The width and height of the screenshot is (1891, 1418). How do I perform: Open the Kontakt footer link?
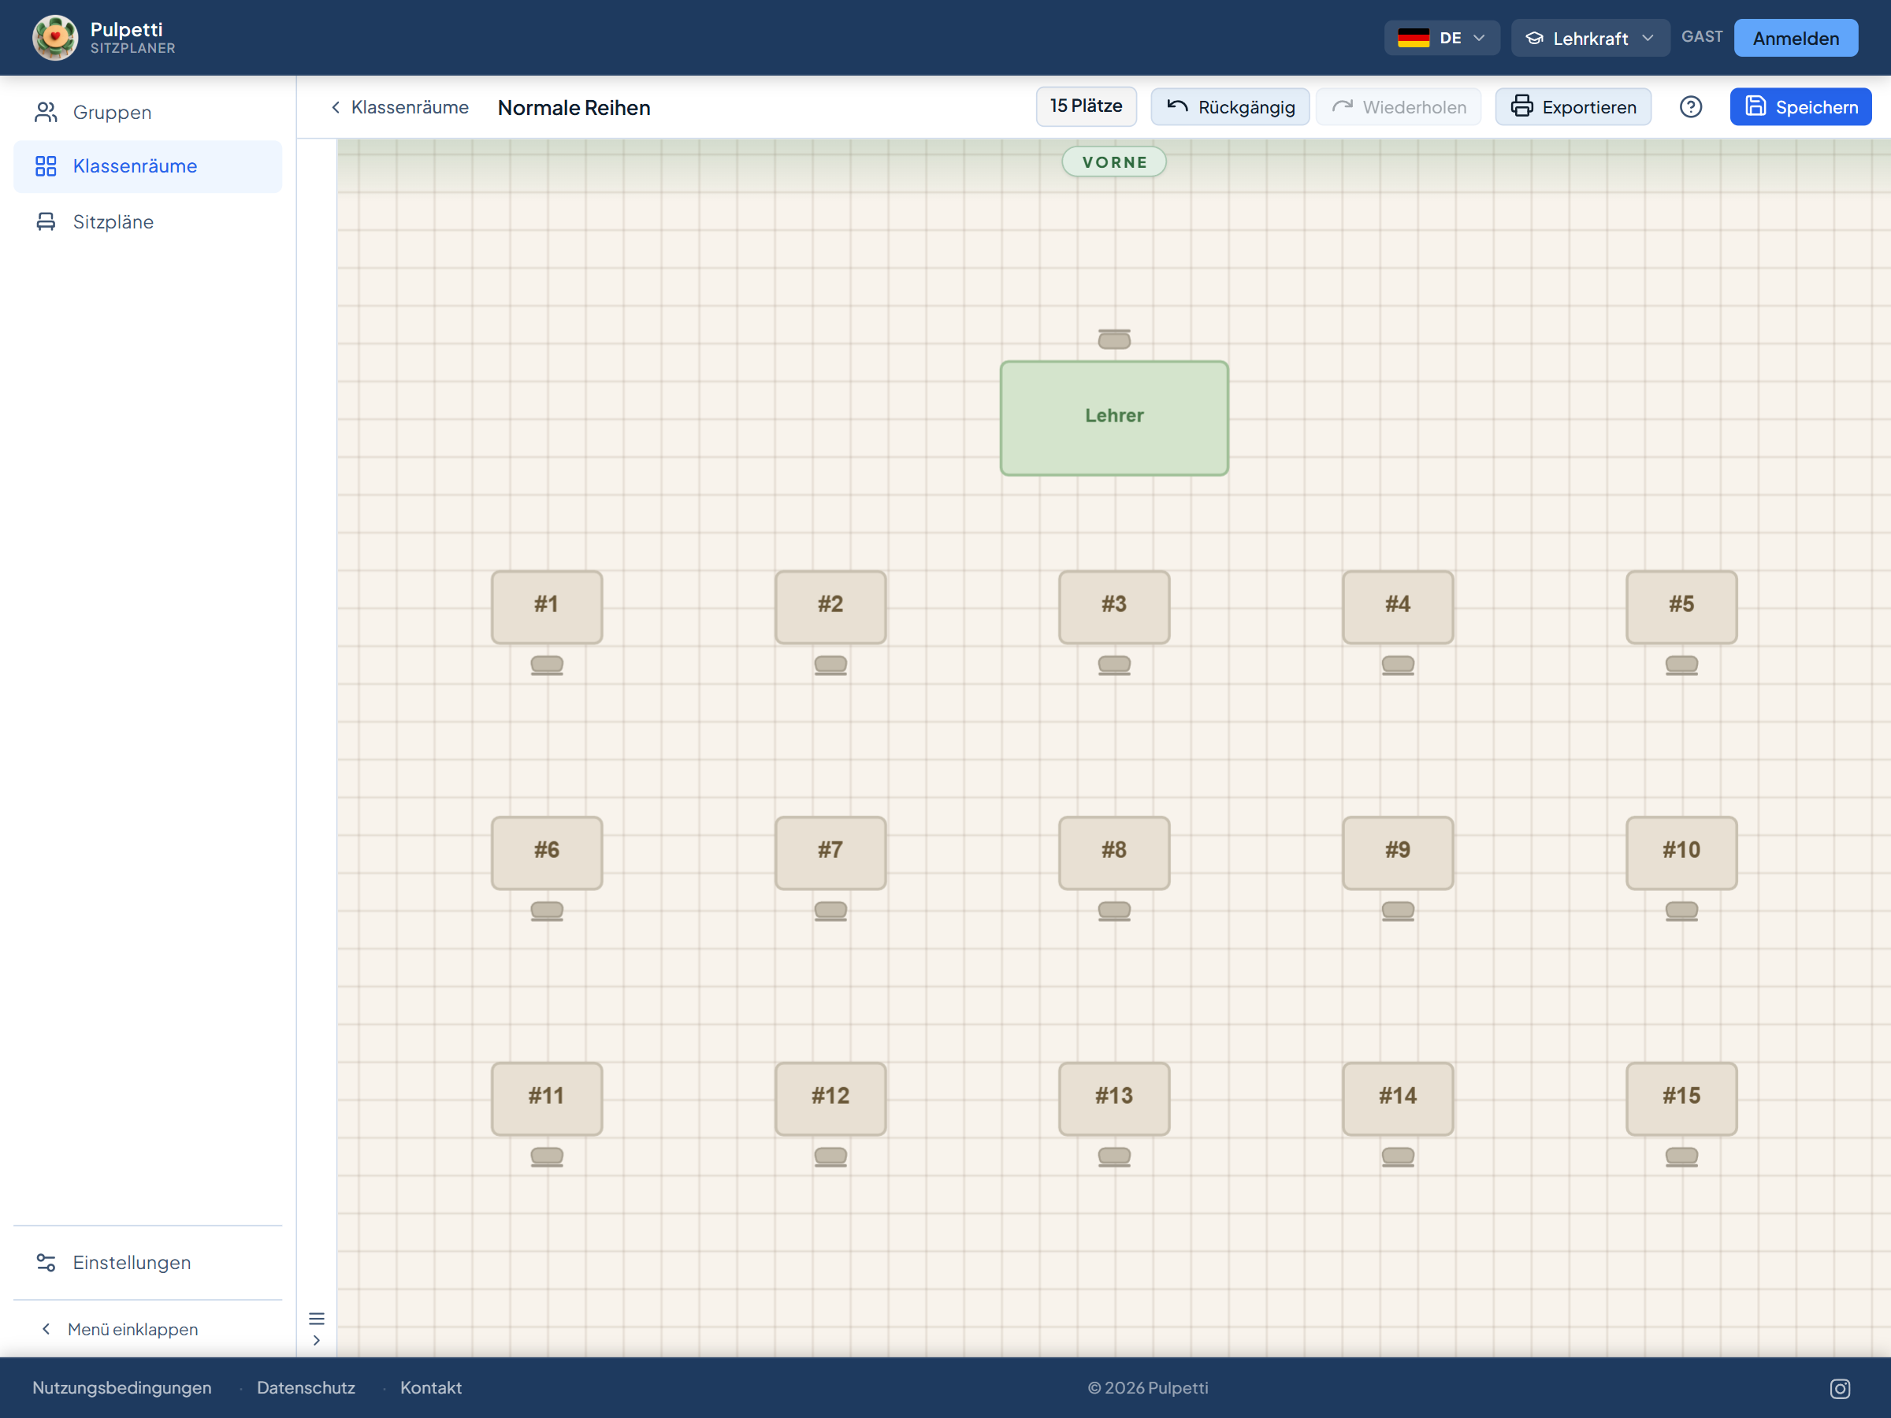click(x=431, y=1388)
